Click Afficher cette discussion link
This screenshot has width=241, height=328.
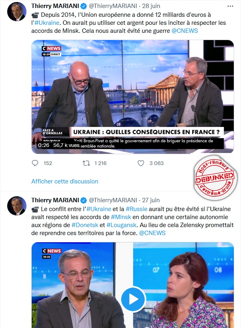pos(65,181)
